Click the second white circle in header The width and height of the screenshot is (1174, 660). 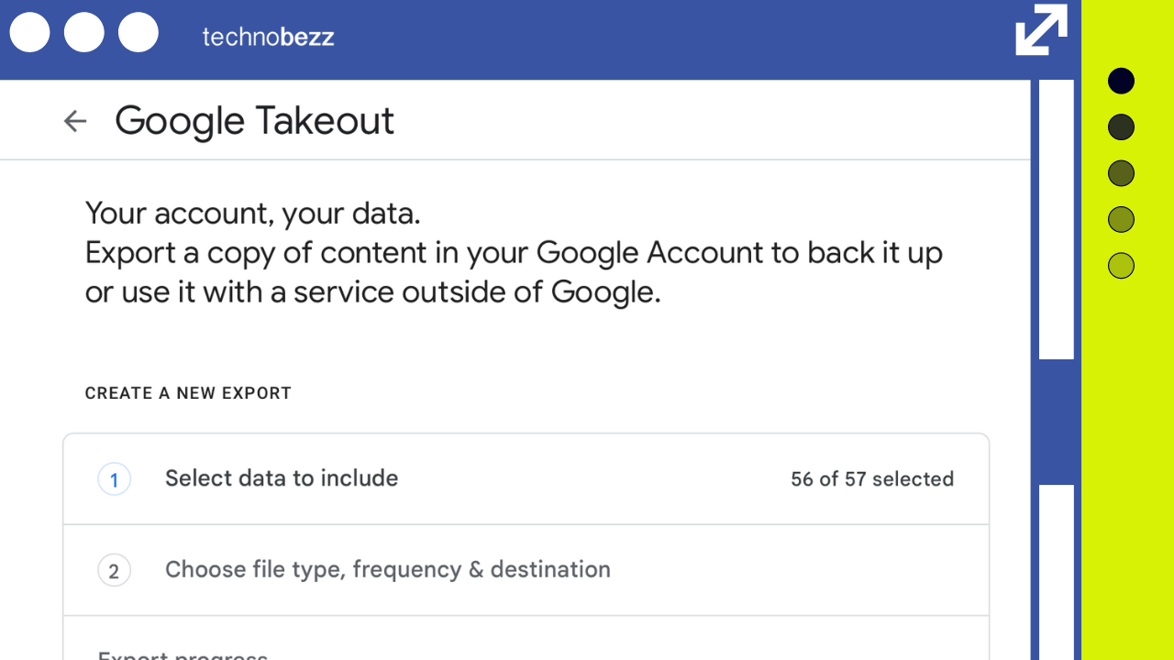coord(84,33)
